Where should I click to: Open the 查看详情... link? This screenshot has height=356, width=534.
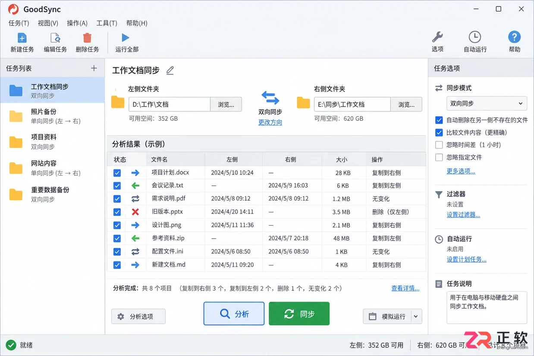click(x=405, y=288)
